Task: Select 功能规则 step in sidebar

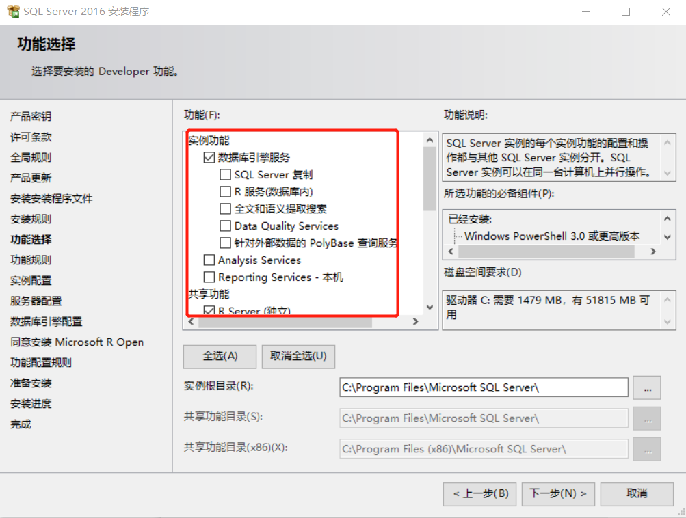Action: pyautogui.click(x=31, y=260)
